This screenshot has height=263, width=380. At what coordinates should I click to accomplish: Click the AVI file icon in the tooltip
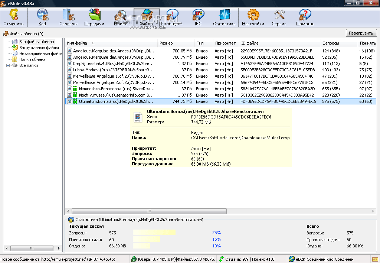pos(138,117)
